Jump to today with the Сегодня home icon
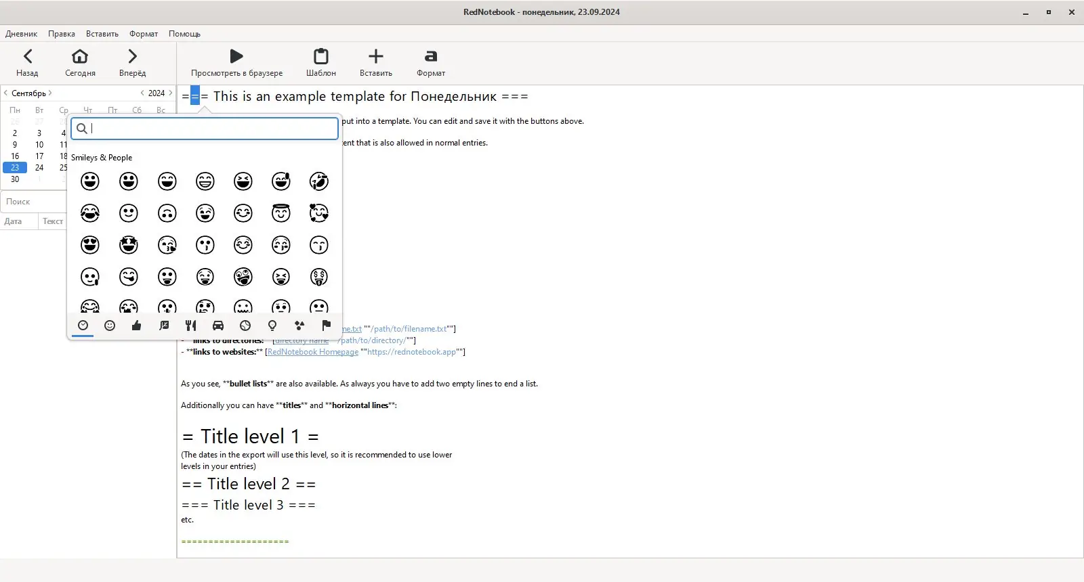The width and height of the screenshot is (1084, 582). coord(80,63)
